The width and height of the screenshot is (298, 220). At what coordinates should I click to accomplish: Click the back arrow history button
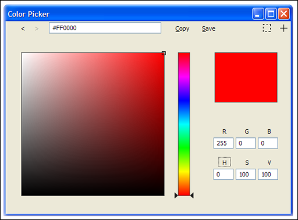(23, 29)
